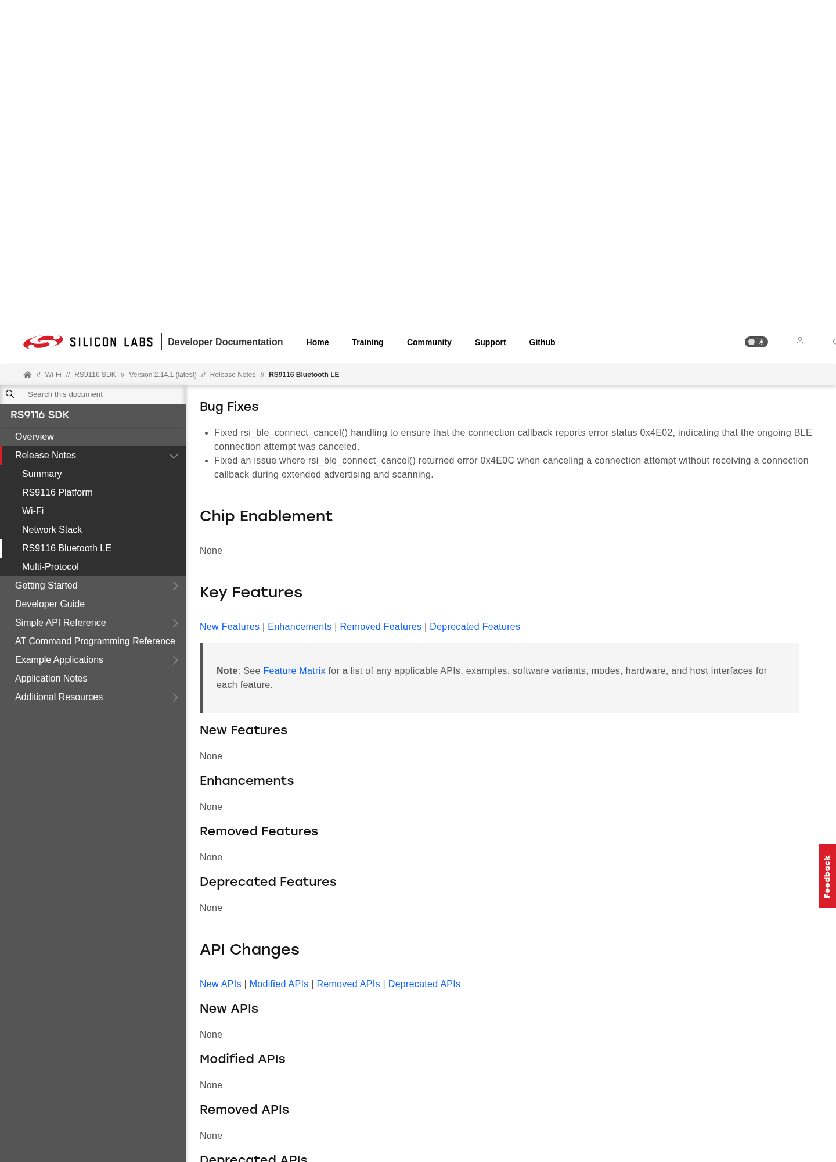Jump to New Features anchor link

click(229, 627)
